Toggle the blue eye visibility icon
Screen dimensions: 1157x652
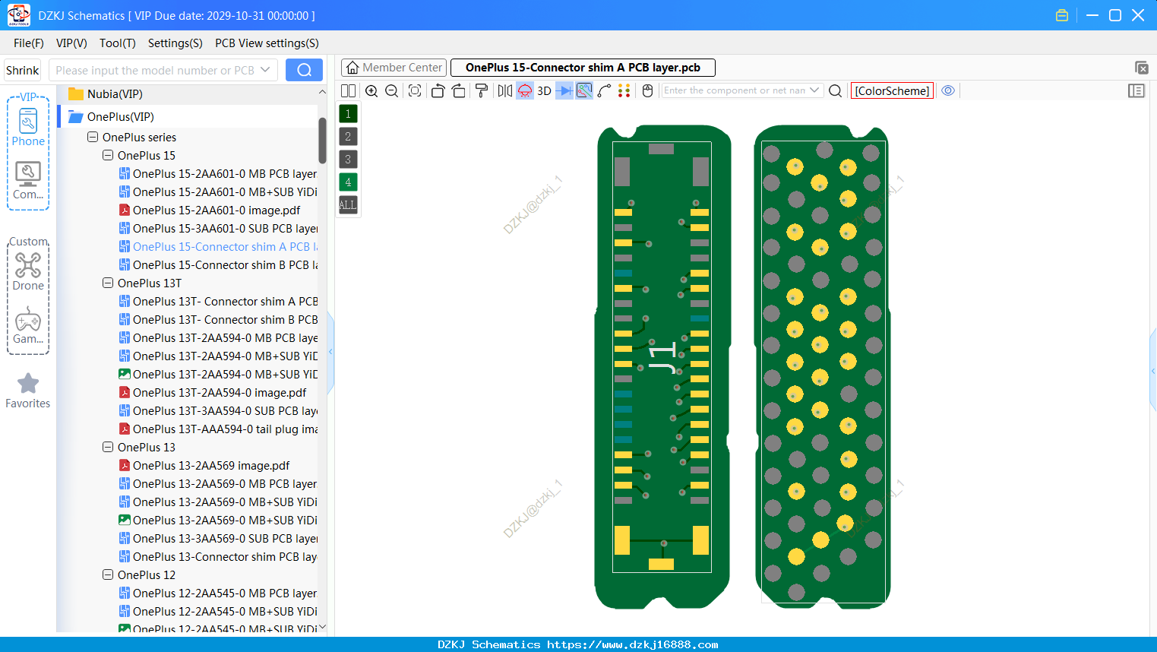(948, 90)
